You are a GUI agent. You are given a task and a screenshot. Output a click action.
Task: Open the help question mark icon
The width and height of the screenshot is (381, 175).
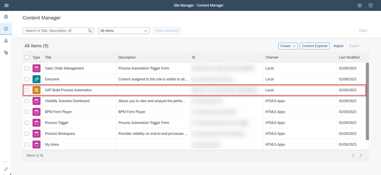coord(370,5)
